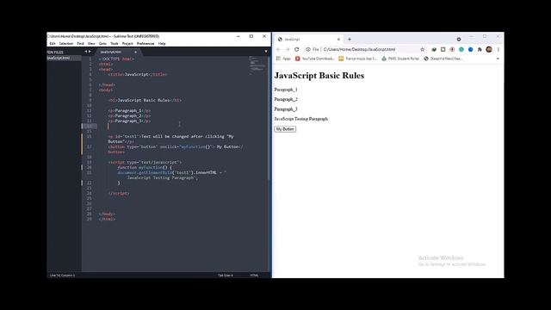Open the Extensions puzzle-piece icon in Chrome
551x310 pixels.
(480, 50)
